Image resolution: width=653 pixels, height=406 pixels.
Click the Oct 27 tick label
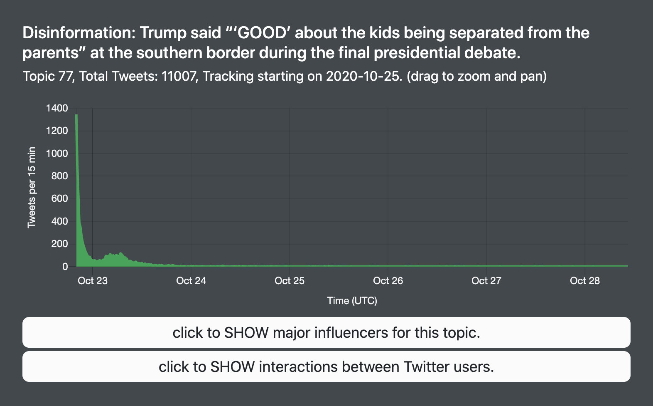(486, 281)
